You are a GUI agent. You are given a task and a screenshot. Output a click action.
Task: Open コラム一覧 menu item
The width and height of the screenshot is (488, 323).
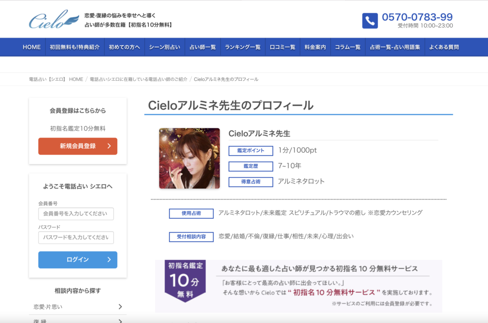pos(347,47)
